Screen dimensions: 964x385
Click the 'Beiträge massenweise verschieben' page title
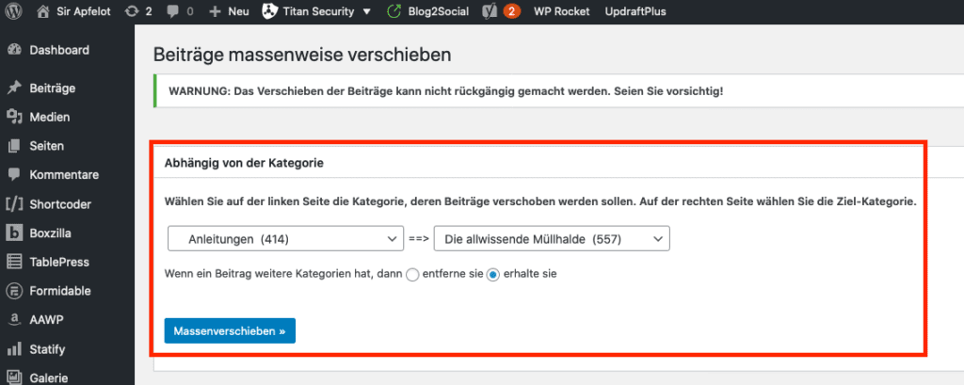coord(302,55)
